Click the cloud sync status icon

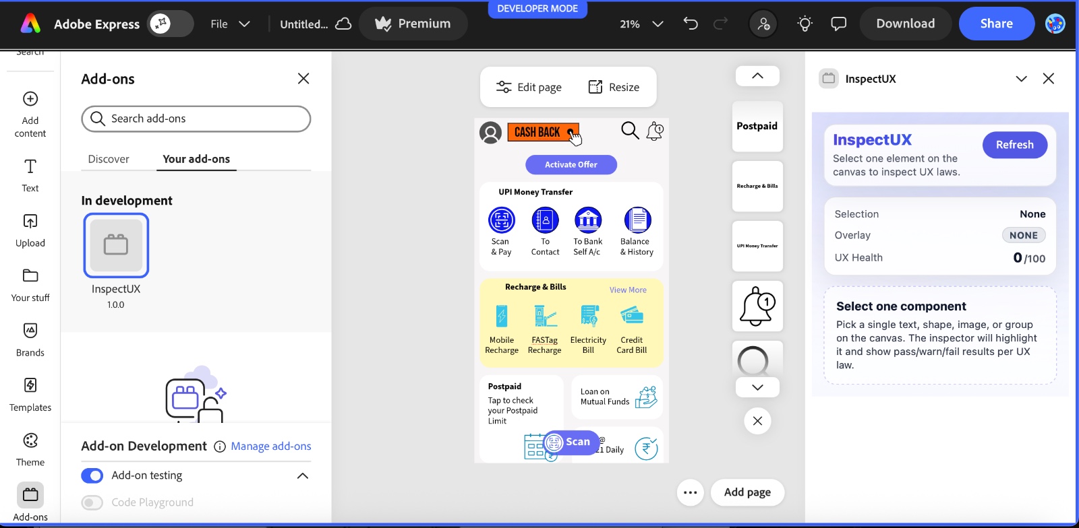click(343, 24)
